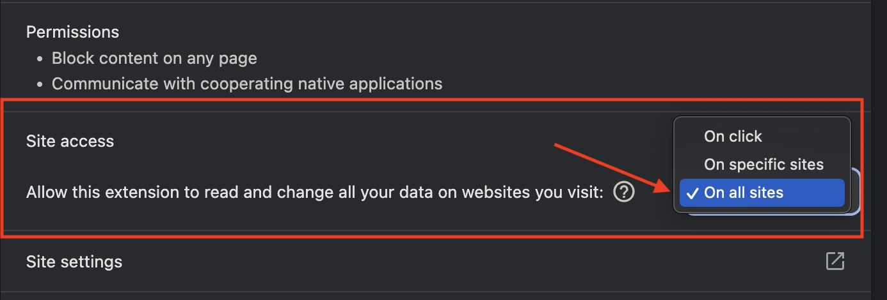
Task: Open Site settings external link icon
Action: 835,261
